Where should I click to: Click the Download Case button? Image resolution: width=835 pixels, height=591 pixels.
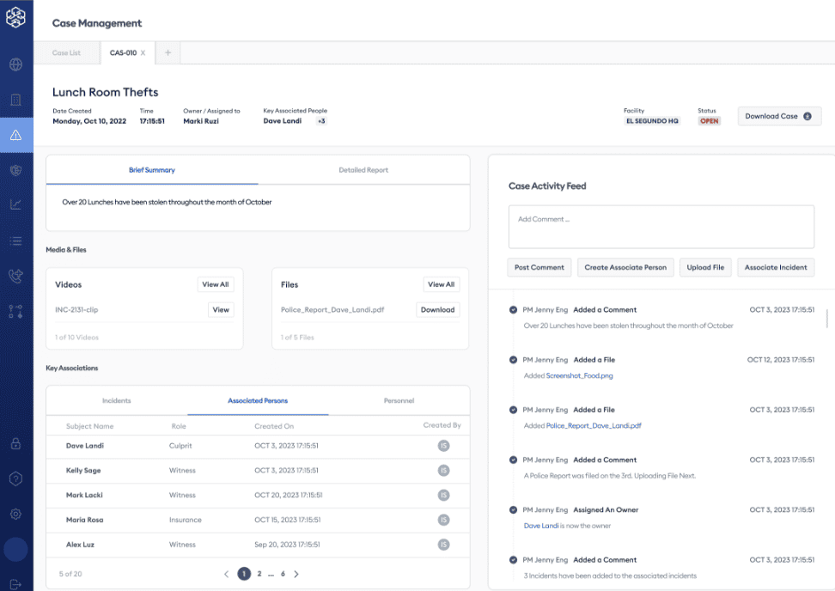(778, 117)
